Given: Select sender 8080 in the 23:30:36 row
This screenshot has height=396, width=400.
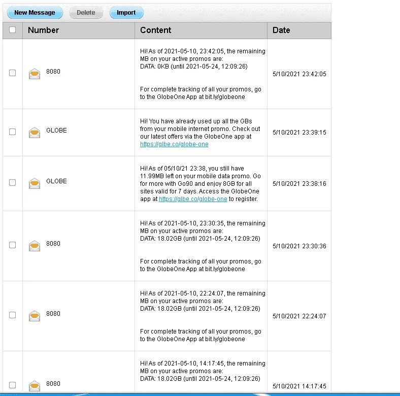Looking at the screenshot, I should point(53,244).
